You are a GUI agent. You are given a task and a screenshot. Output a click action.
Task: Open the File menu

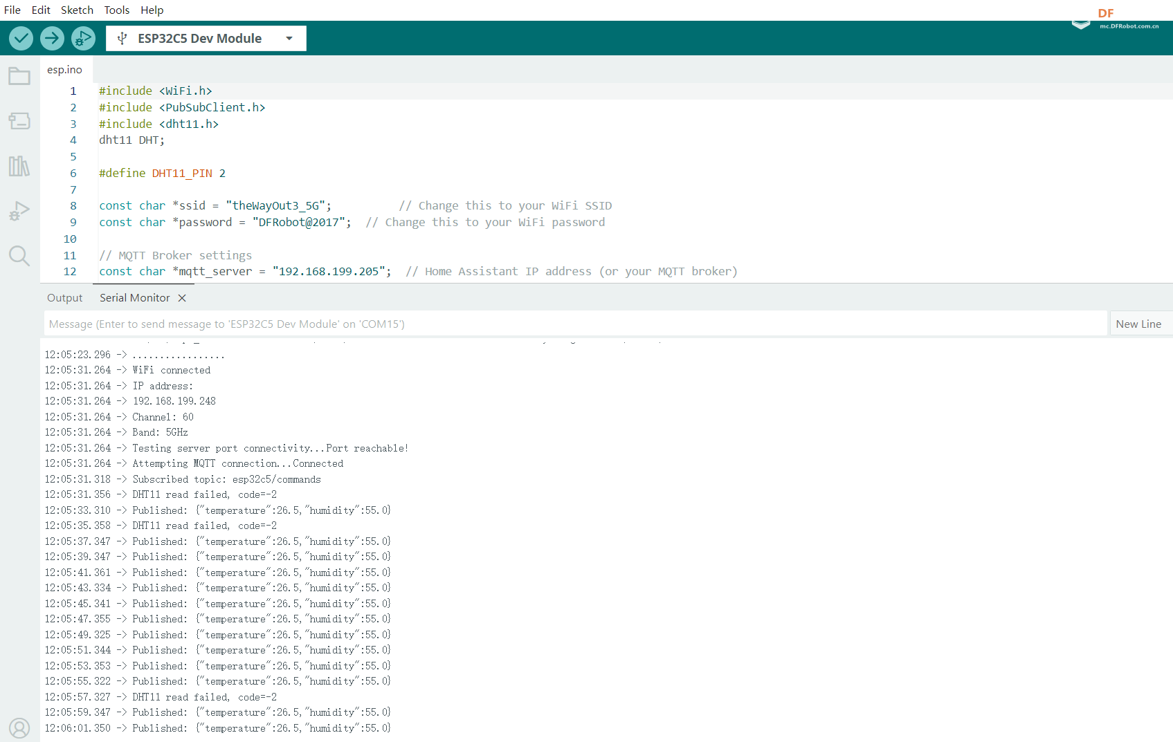[12, 10]
